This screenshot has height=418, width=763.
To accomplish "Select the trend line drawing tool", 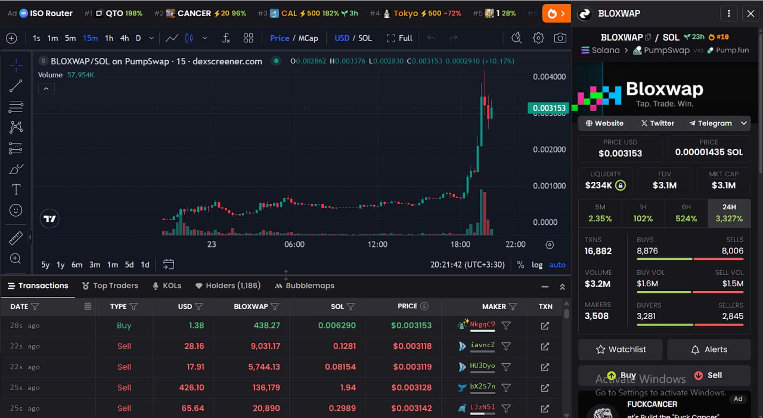I will (x=16, y=86).
